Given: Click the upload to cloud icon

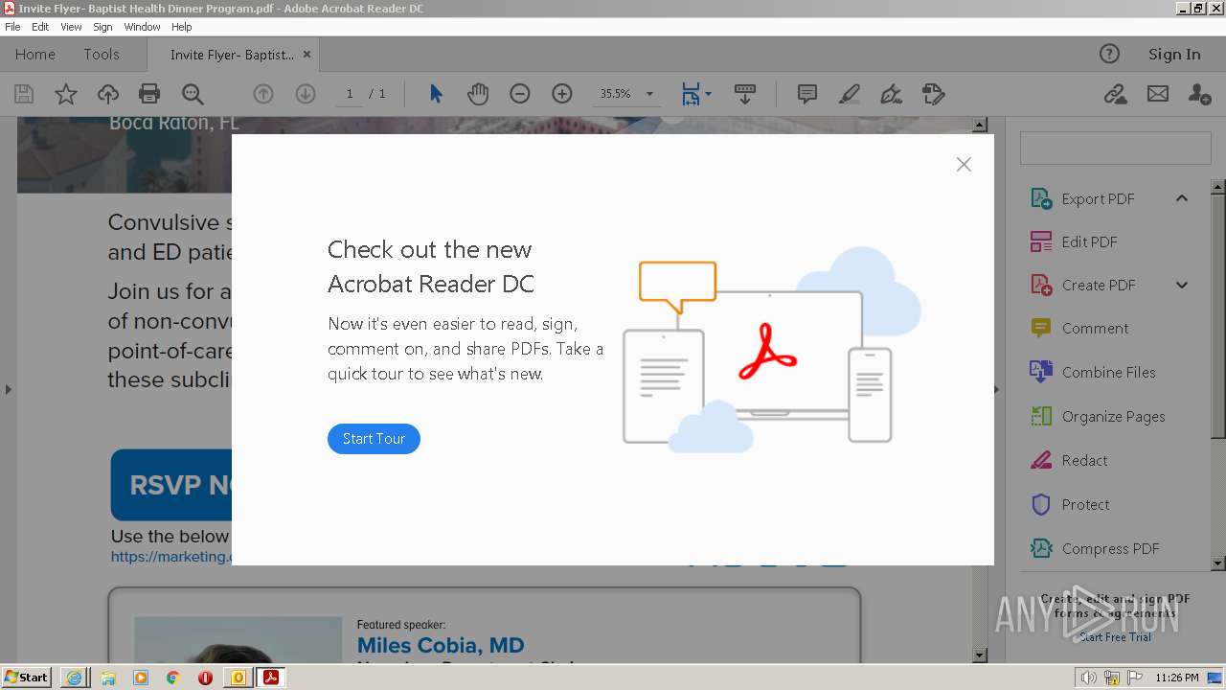Looking at the screenshot, I should click(108, 94).
